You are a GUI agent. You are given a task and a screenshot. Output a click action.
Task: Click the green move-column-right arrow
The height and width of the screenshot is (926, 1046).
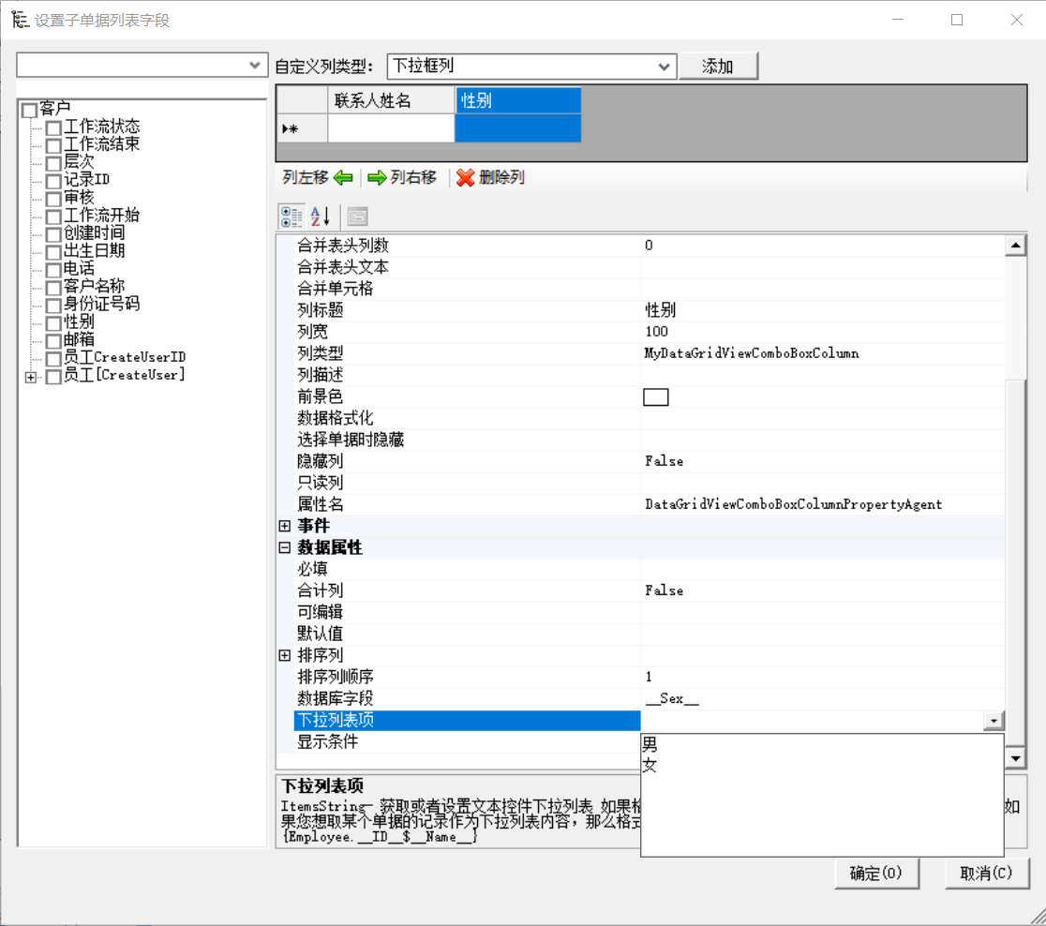[377, 177]
